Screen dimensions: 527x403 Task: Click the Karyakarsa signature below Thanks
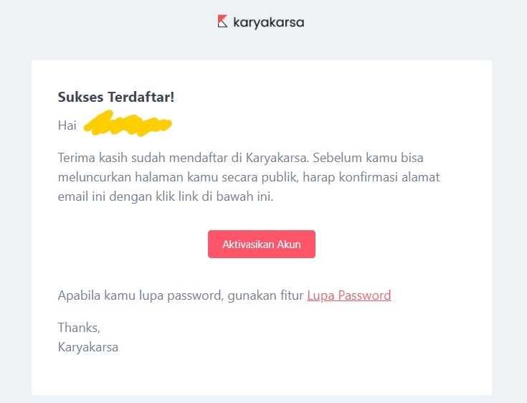click(x=88, y=348)
